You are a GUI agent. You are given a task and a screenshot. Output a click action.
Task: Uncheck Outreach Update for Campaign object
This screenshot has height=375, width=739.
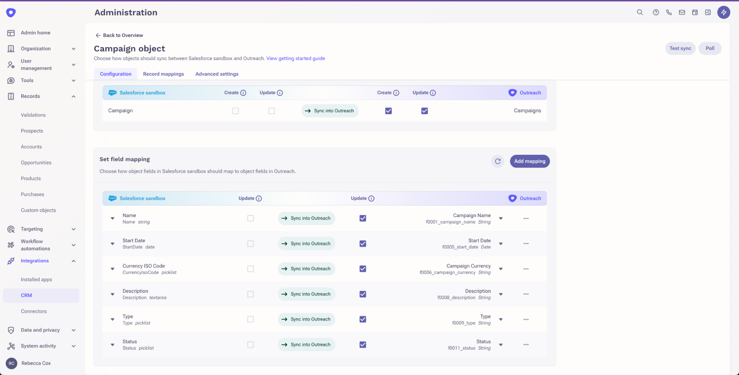[x=424, y=111]
